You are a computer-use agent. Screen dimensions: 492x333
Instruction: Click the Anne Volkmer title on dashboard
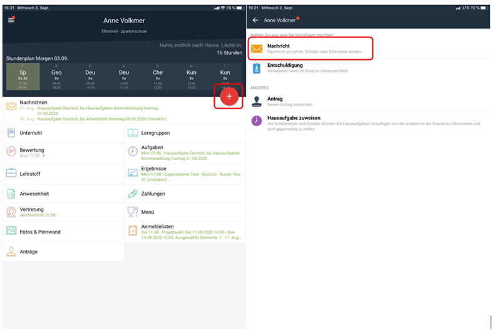coord(125,21)
